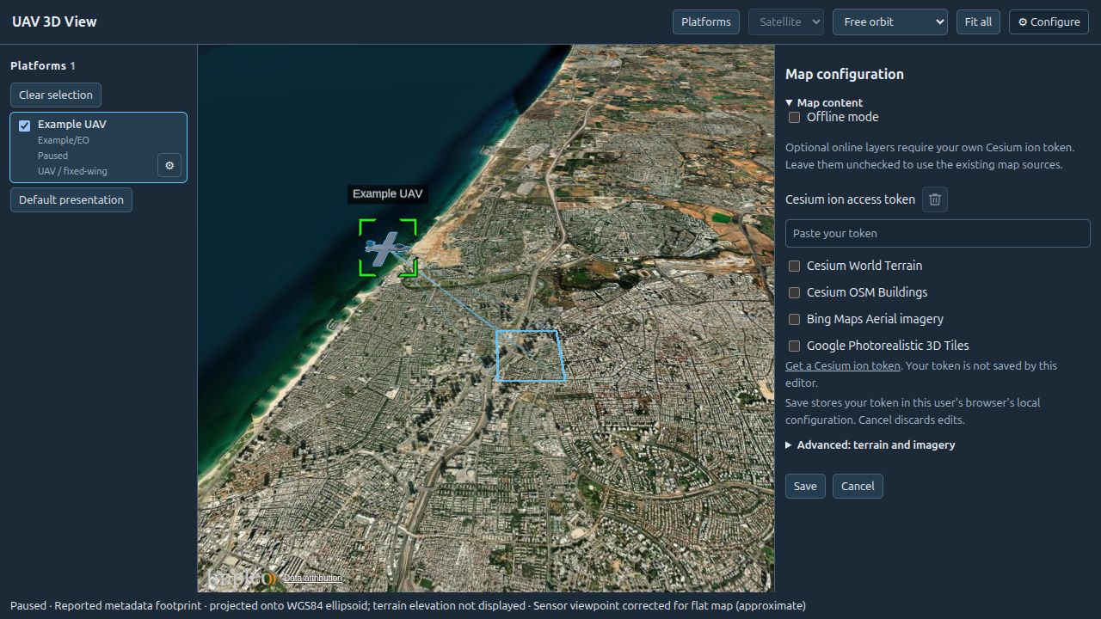This screenshot has height=619, width=1101.
Task: Click the blue sensor footprint on map
Action: tap(531, 356)
